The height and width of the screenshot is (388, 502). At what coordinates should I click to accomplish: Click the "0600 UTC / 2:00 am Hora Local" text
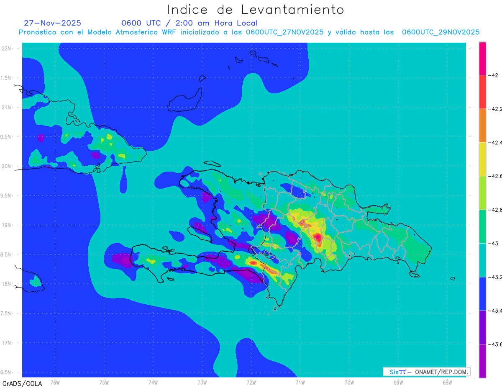[190, 23]
